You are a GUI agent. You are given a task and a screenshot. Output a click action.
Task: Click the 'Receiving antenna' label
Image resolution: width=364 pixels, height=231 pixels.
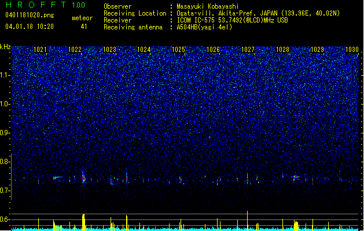coord(133,27)
